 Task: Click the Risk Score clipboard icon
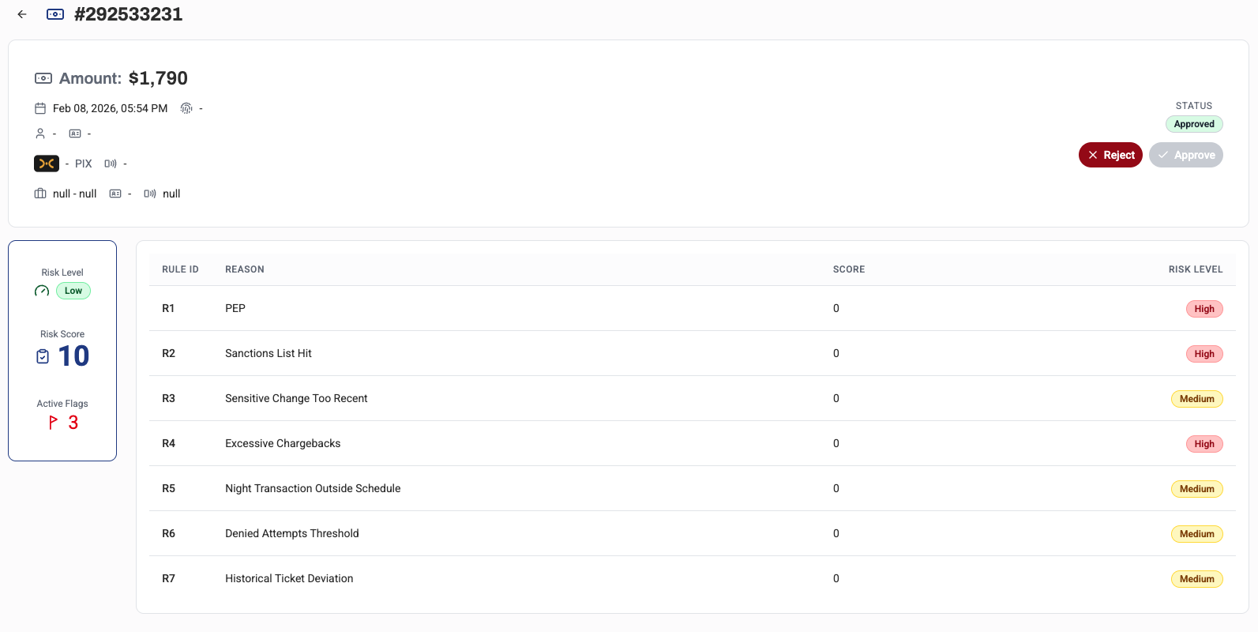point(43,356)
